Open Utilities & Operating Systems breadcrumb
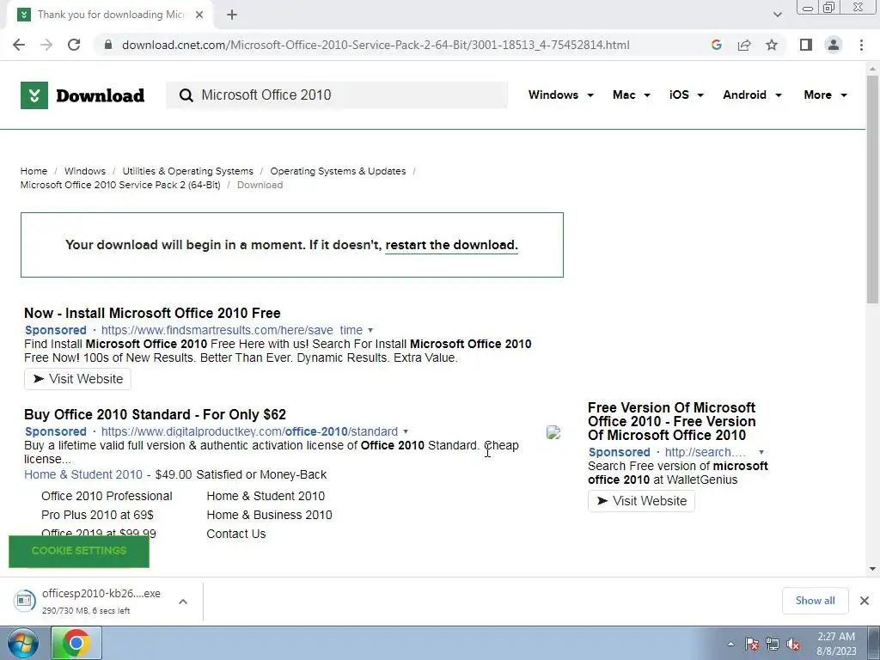This screenshot has width=880, height=660. pyautogui.click(x=187, y=171)
